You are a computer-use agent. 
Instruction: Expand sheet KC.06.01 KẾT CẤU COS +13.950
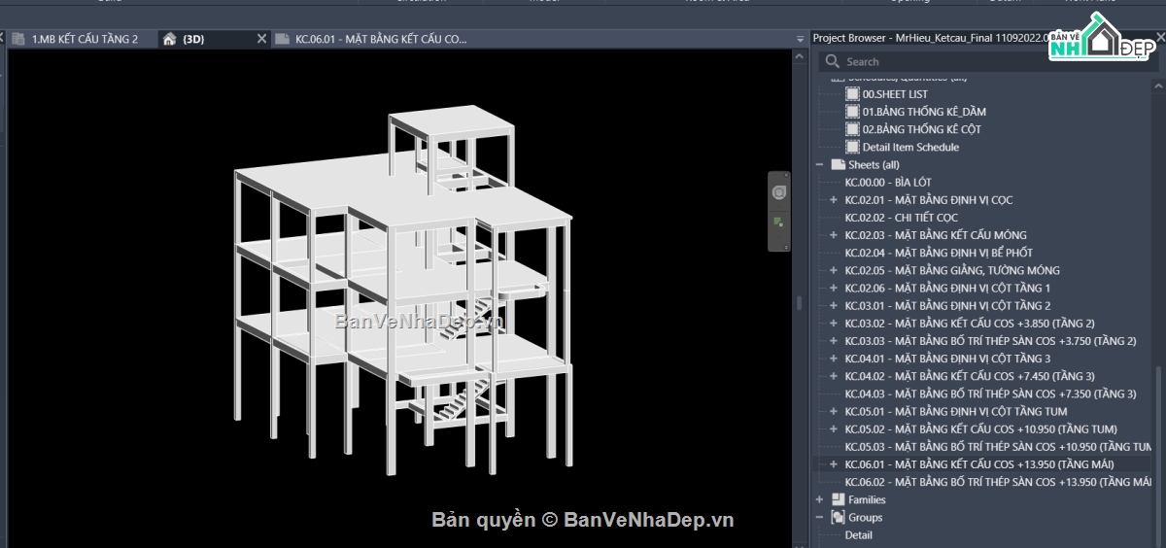[x=833, y=464]
